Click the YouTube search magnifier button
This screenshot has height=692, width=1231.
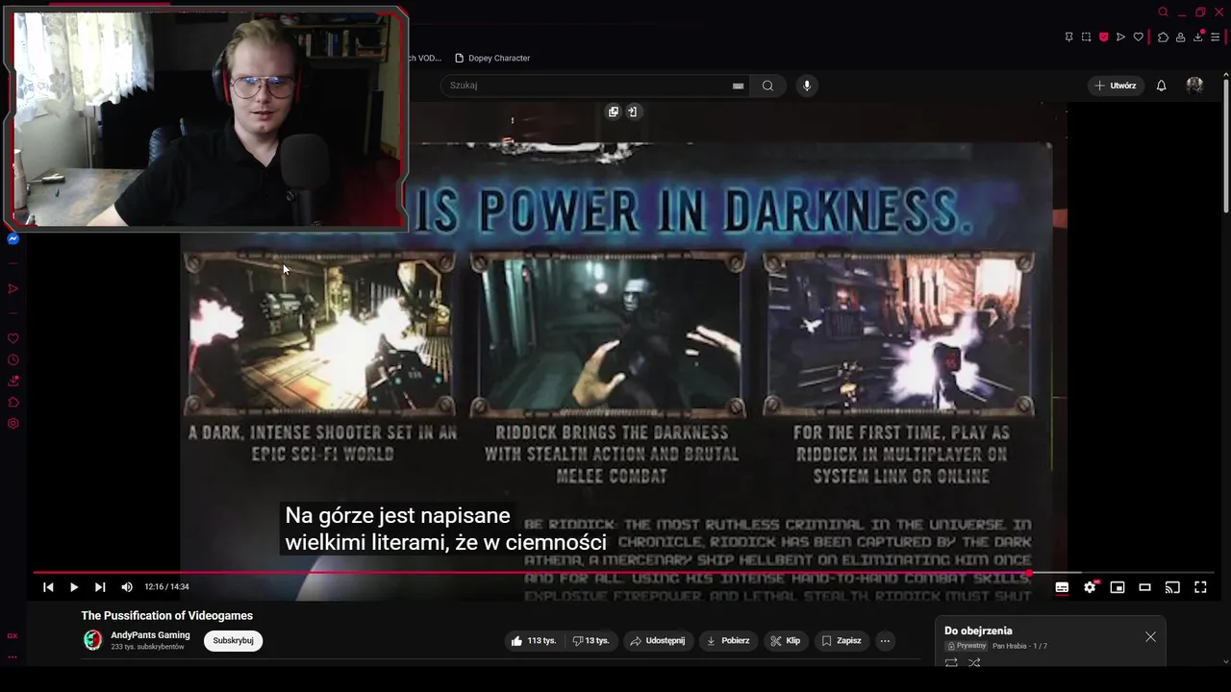click(x=767, y=86)
